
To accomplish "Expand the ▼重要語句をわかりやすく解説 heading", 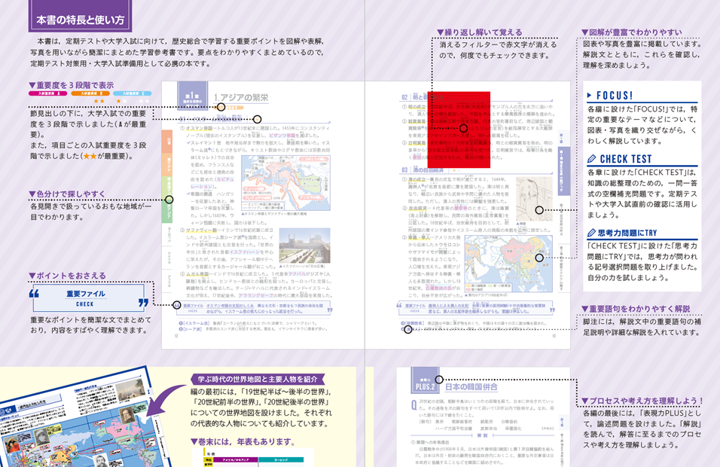I will click(x=636, y=309).
